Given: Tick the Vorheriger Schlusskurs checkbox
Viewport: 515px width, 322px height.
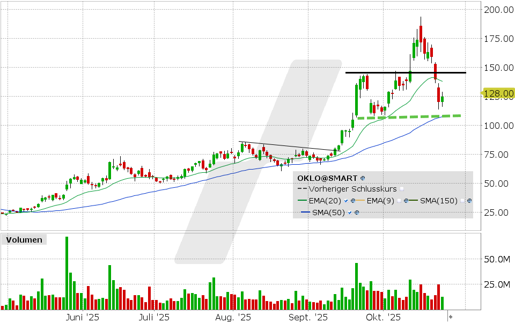Looking at the screenshot, I should click(402, 189).
